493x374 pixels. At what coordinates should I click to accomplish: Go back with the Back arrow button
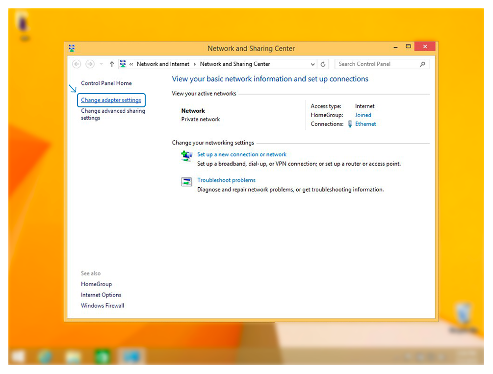[77, 64]
